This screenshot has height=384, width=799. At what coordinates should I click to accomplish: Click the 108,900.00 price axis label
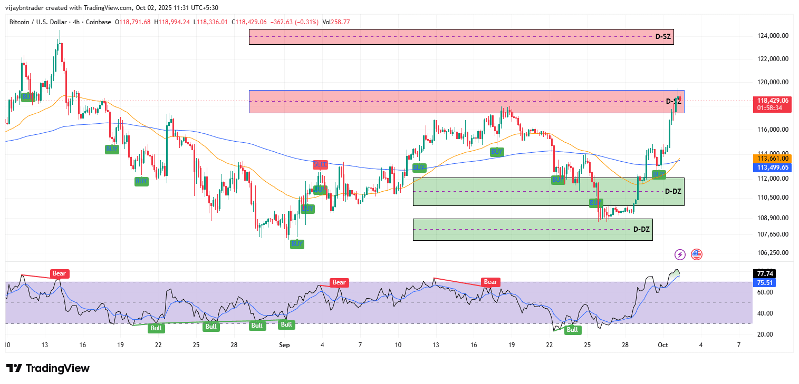[773, 218]
